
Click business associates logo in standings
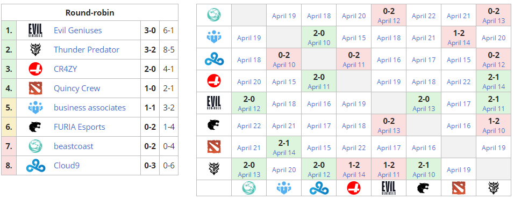(35, 108)
